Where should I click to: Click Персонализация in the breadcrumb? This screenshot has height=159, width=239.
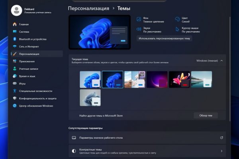[87, 8]
